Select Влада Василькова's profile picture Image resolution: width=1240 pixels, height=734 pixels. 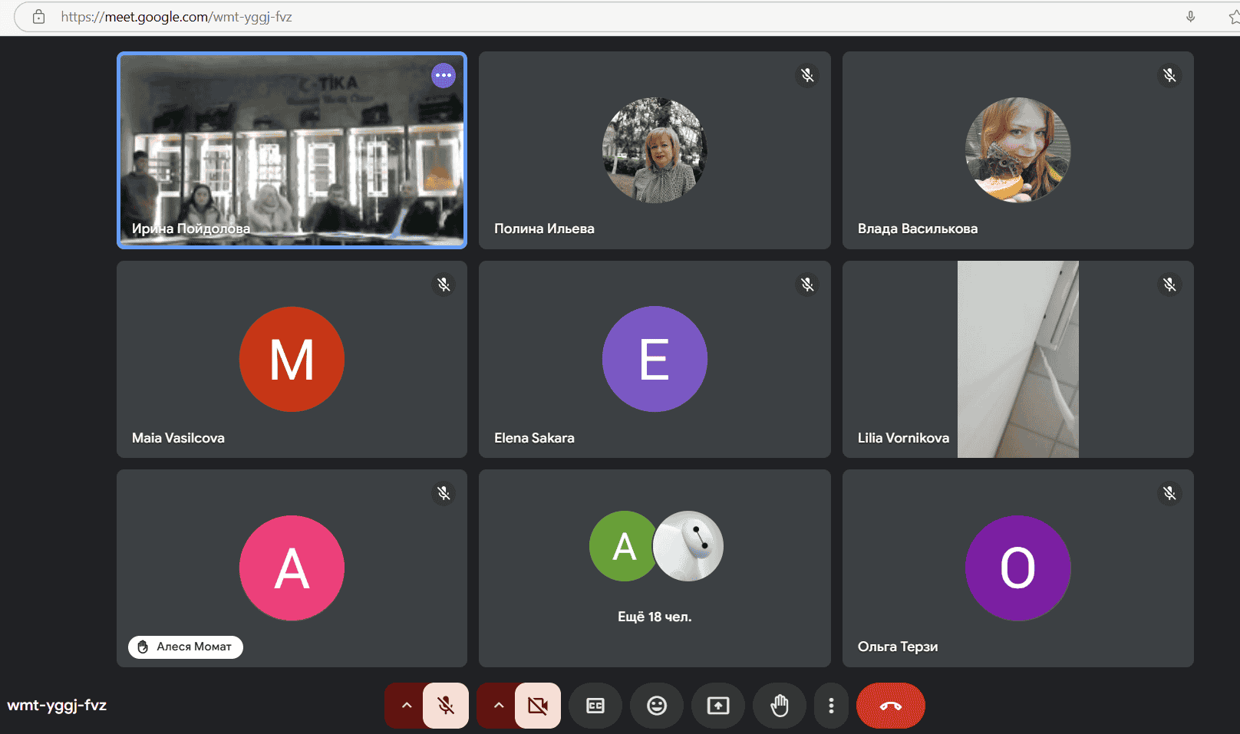click(x=1017, y=150)
